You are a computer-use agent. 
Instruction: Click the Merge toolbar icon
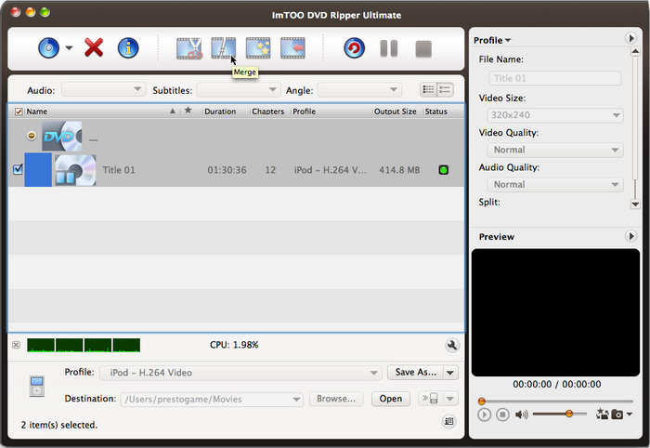[x=224, y=48]
